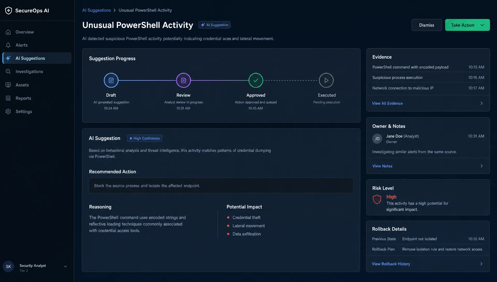Expand the Security Analyst profile menu chevron

click(x=65, y=266)
